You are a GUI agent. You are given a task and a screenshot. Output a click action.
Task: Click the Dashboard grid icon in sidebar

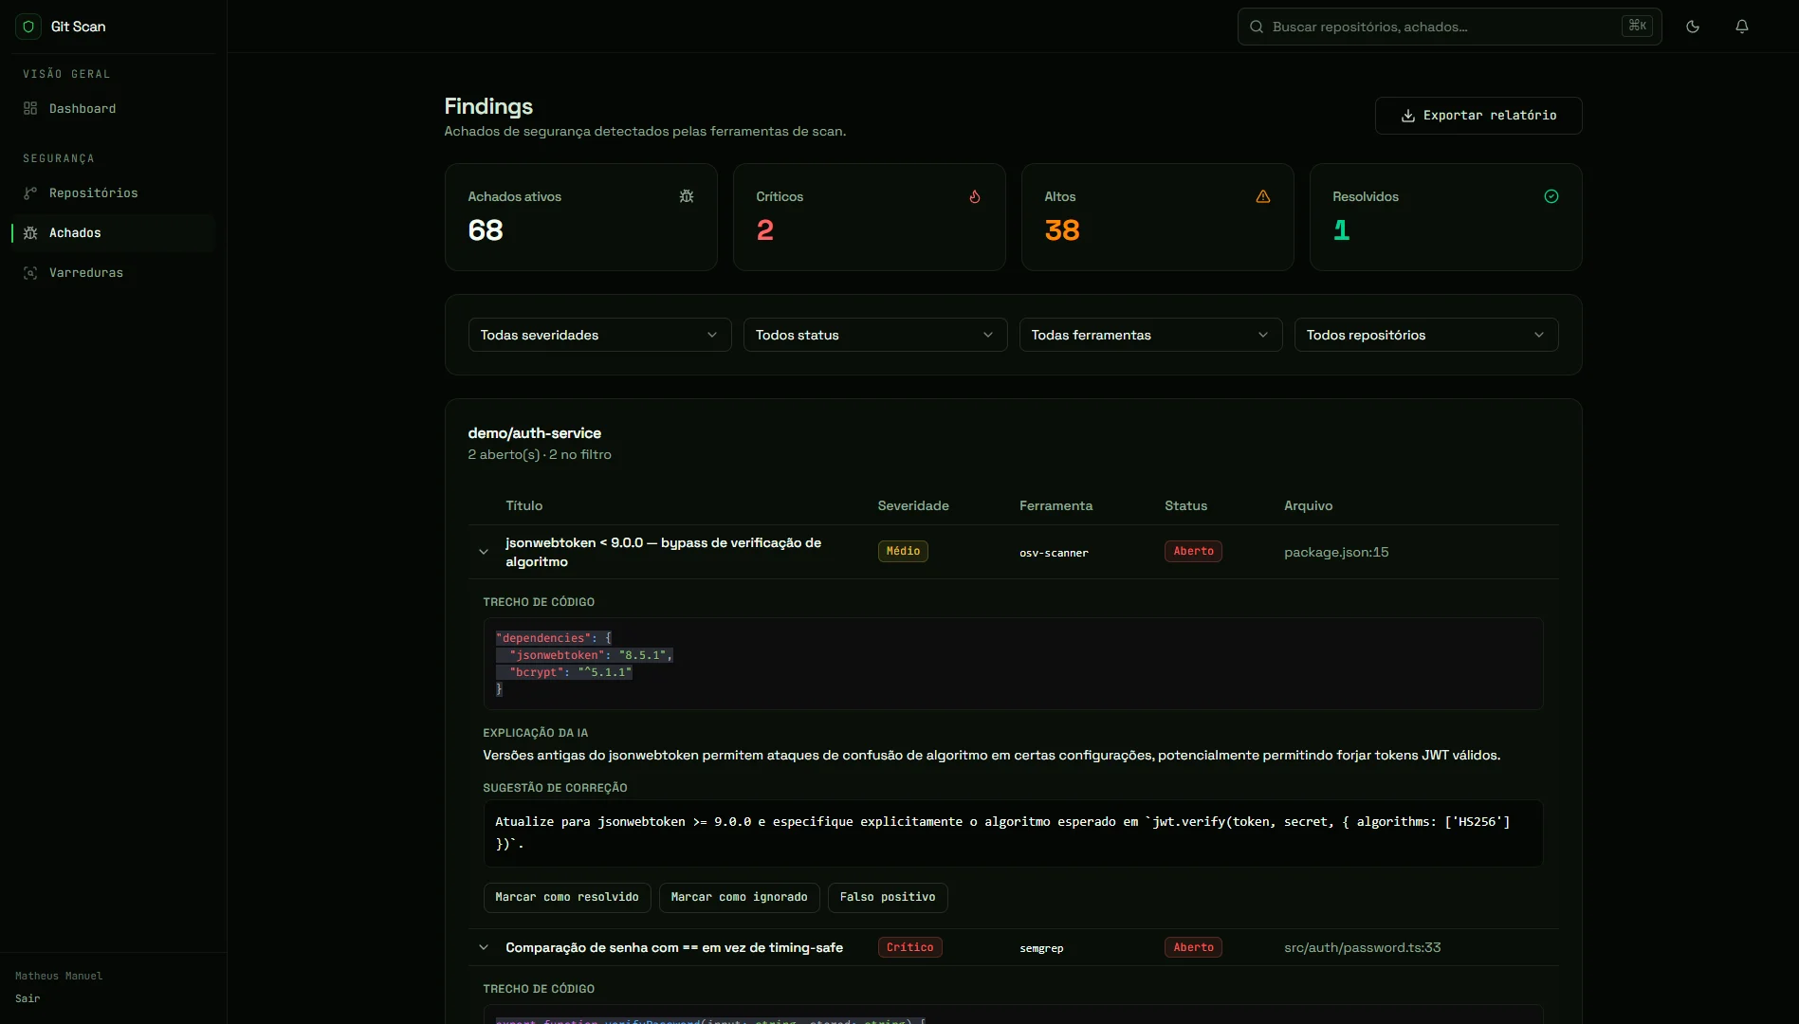(30, 109)
